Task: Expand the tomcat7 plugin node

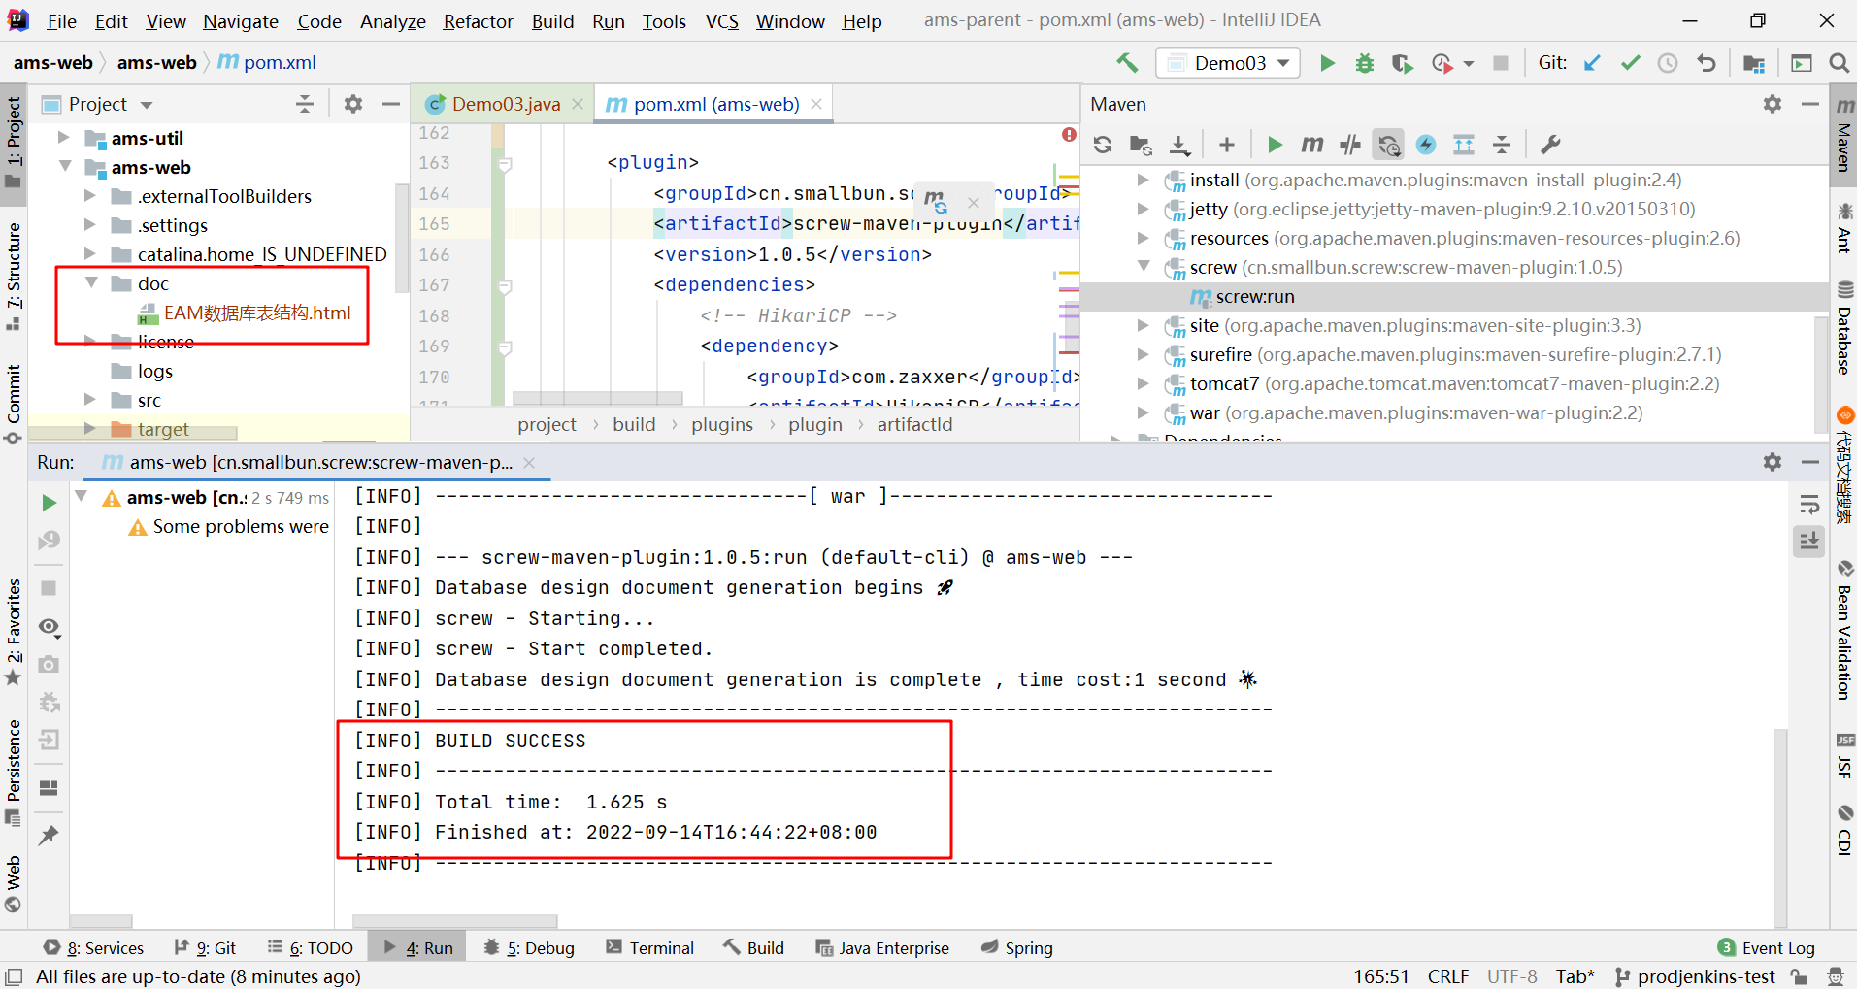Action: click(1143, 384)
